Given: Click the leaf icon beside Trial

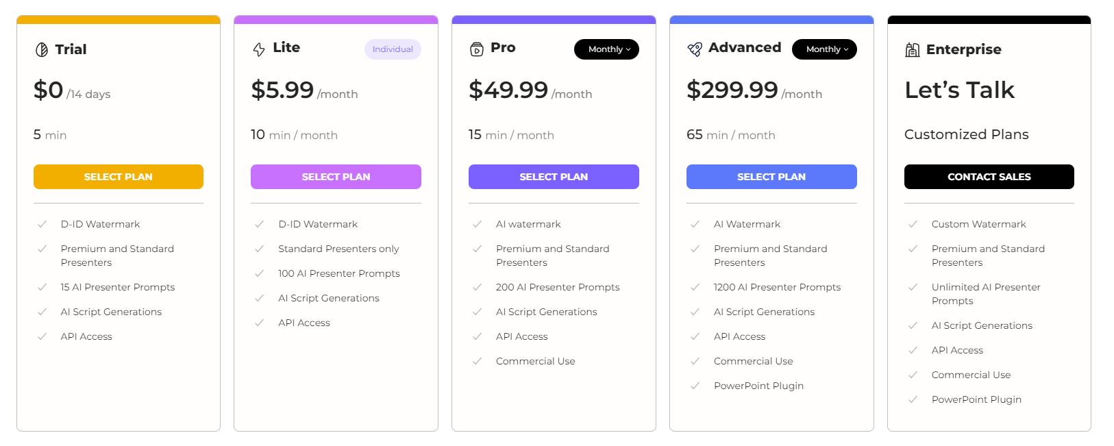Looking at the screenshot, I should (x=42, y=49).
